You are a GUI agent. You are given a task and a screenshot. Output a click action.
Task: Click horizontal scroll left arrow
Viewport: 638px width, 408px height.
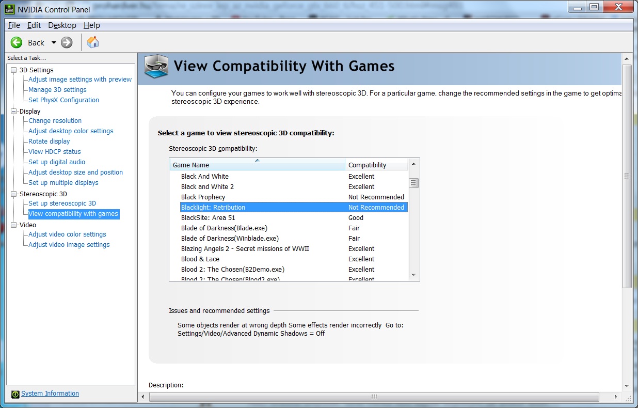click(x=143, y=397)
